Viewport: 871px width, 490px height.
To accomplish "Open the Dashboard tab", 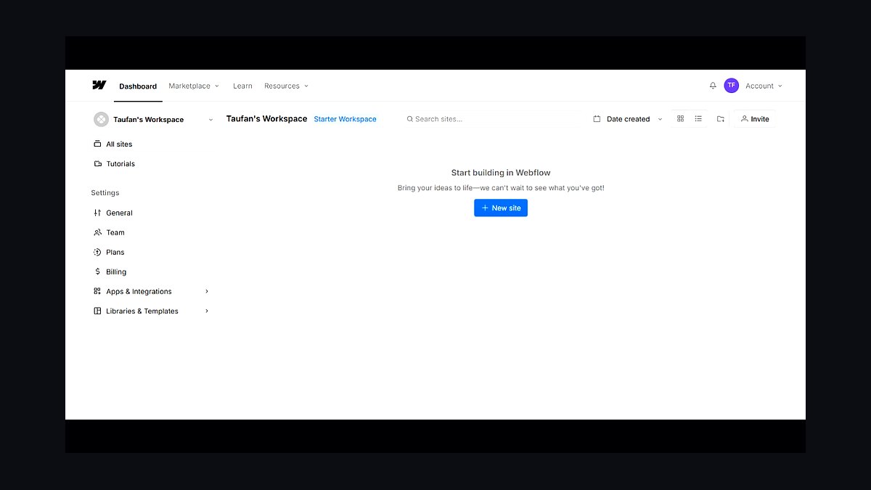I will (138, 86).
